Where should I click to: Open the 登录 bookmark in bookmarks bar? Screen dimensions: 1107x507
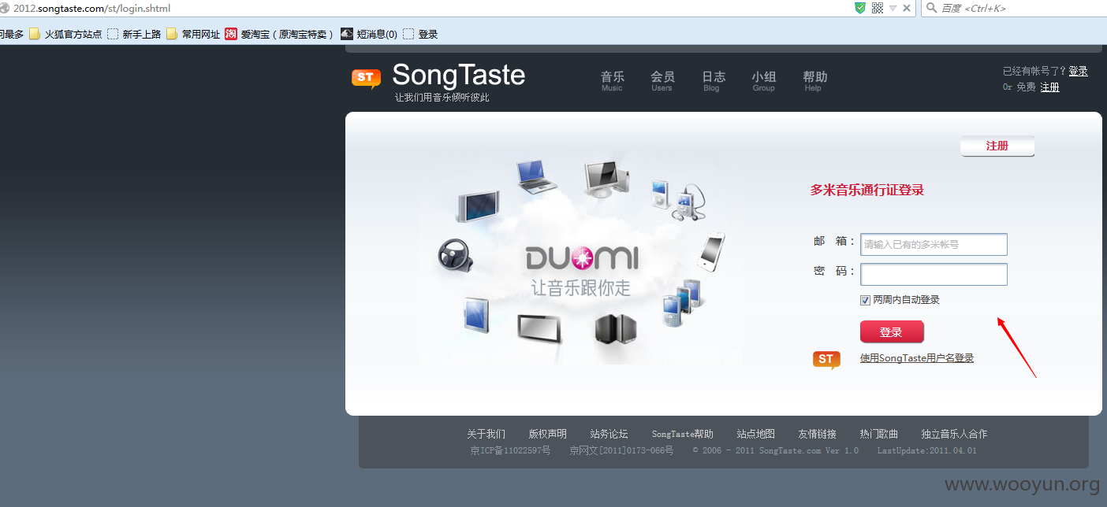coord(420,34)
